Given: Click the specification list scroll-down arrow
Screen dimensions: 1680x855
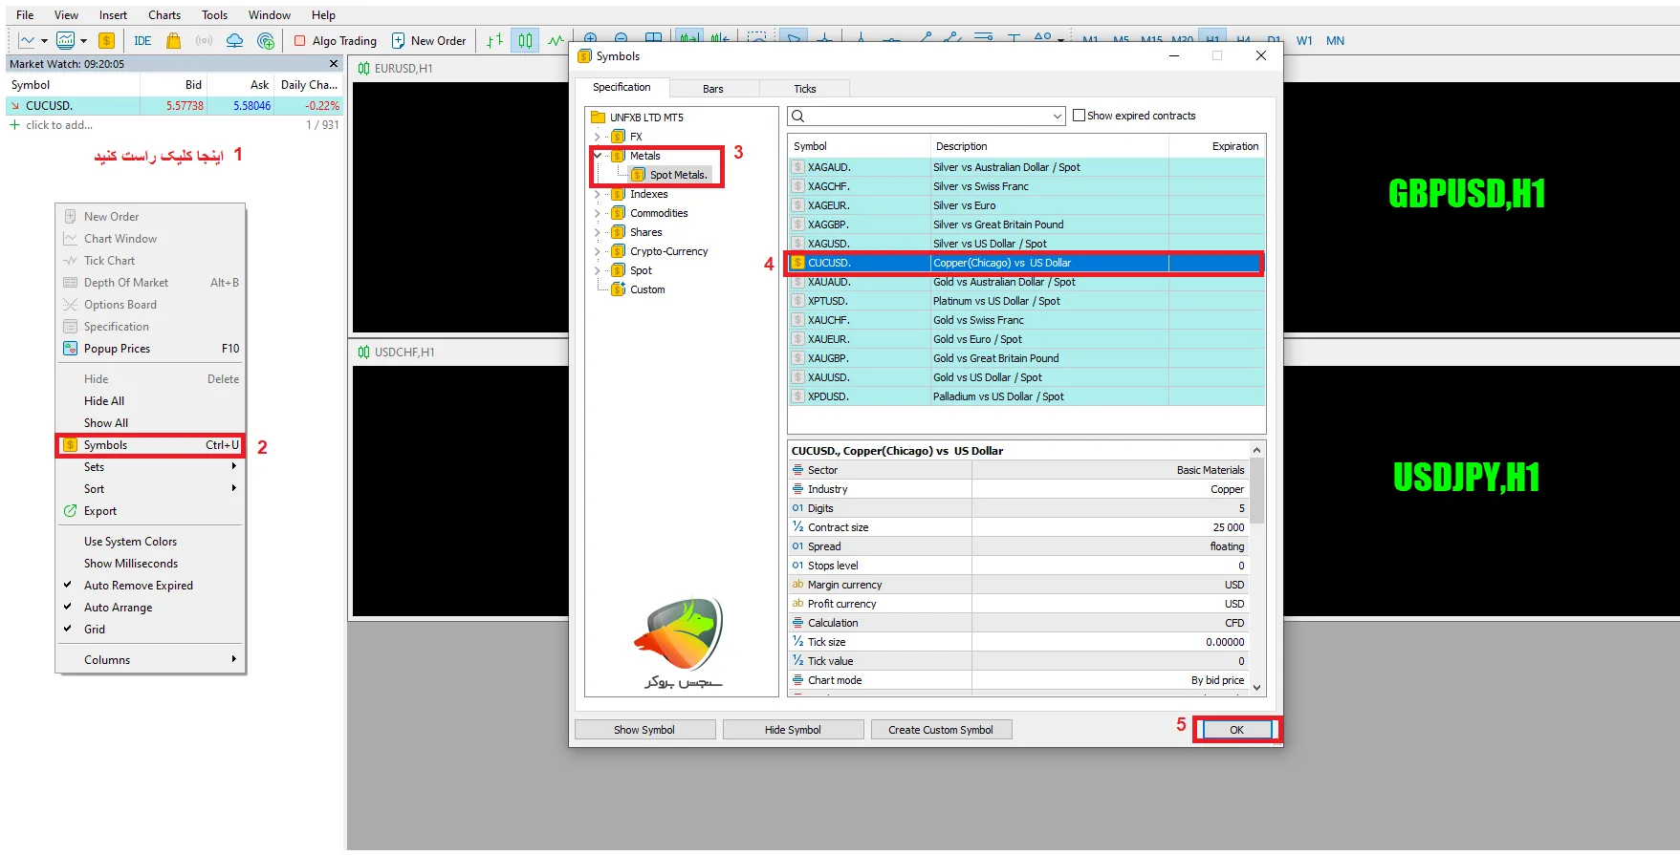Looking at the screenshot, I should 1256,687.
